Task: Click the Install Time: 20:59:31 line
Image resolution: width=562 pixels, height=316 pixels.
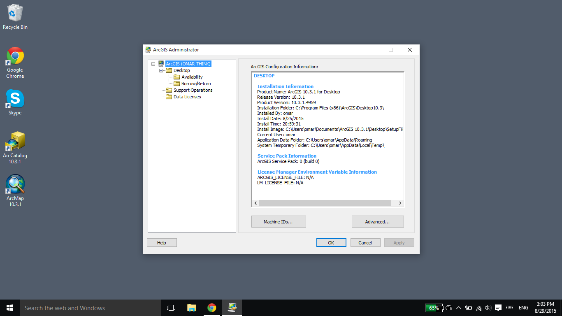Action: tap(279, 124)
